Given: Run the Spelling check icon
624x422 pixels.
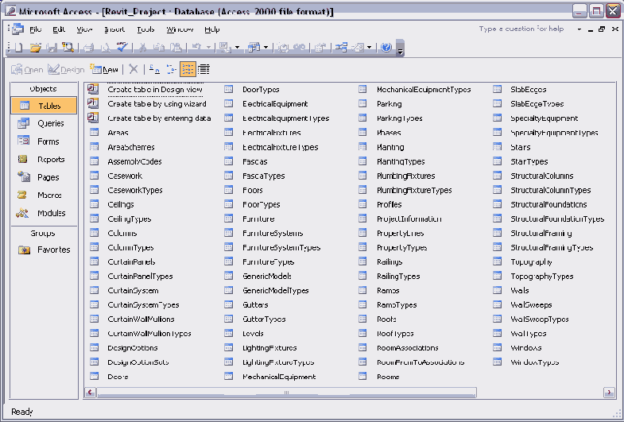Looking at the screenshot, I should [122, 48].
